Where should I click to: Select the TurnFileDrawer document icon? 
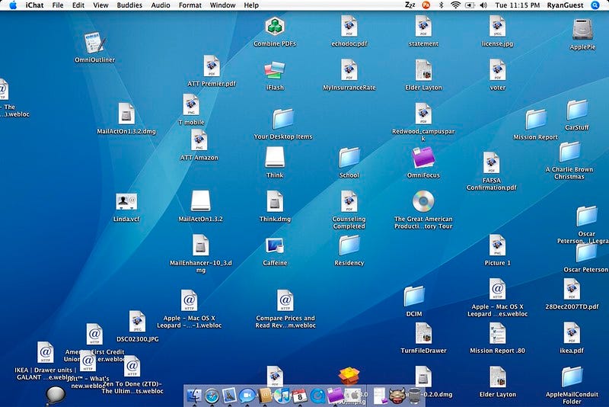click(423, 333)
